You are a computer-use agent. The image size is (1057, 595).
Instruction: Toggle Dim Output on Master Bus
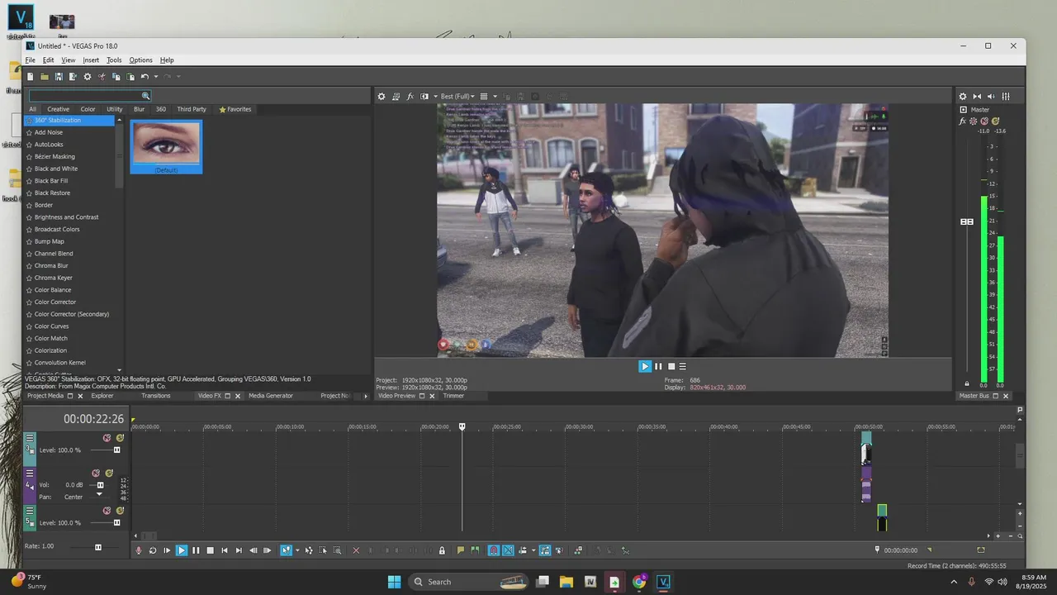coord(992,97)
